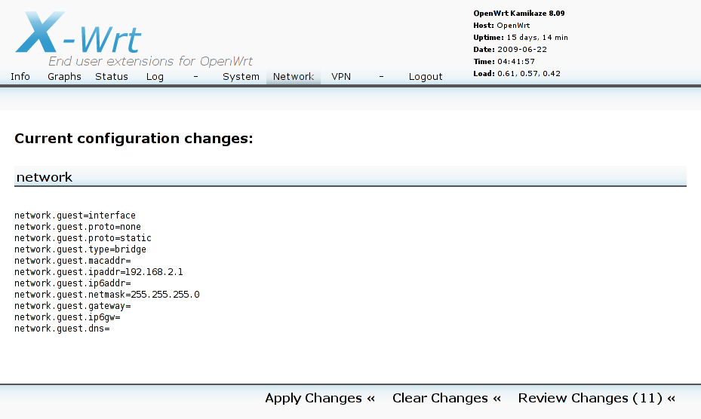Open the Status menu item

click(112, 77)
